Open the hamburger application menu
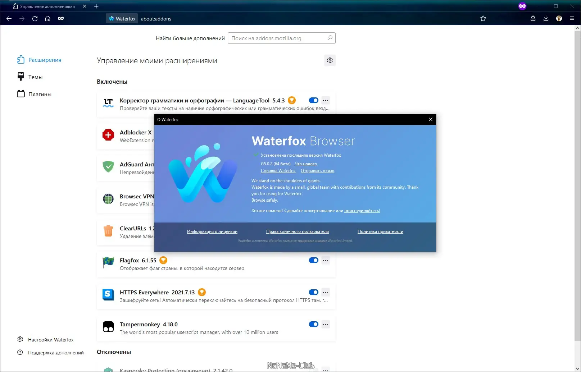The image size is (581, 372). (x=572, y=19)
